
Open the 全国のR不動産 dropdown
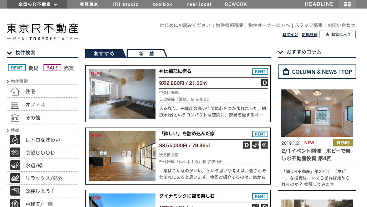[x=37, y=4]
